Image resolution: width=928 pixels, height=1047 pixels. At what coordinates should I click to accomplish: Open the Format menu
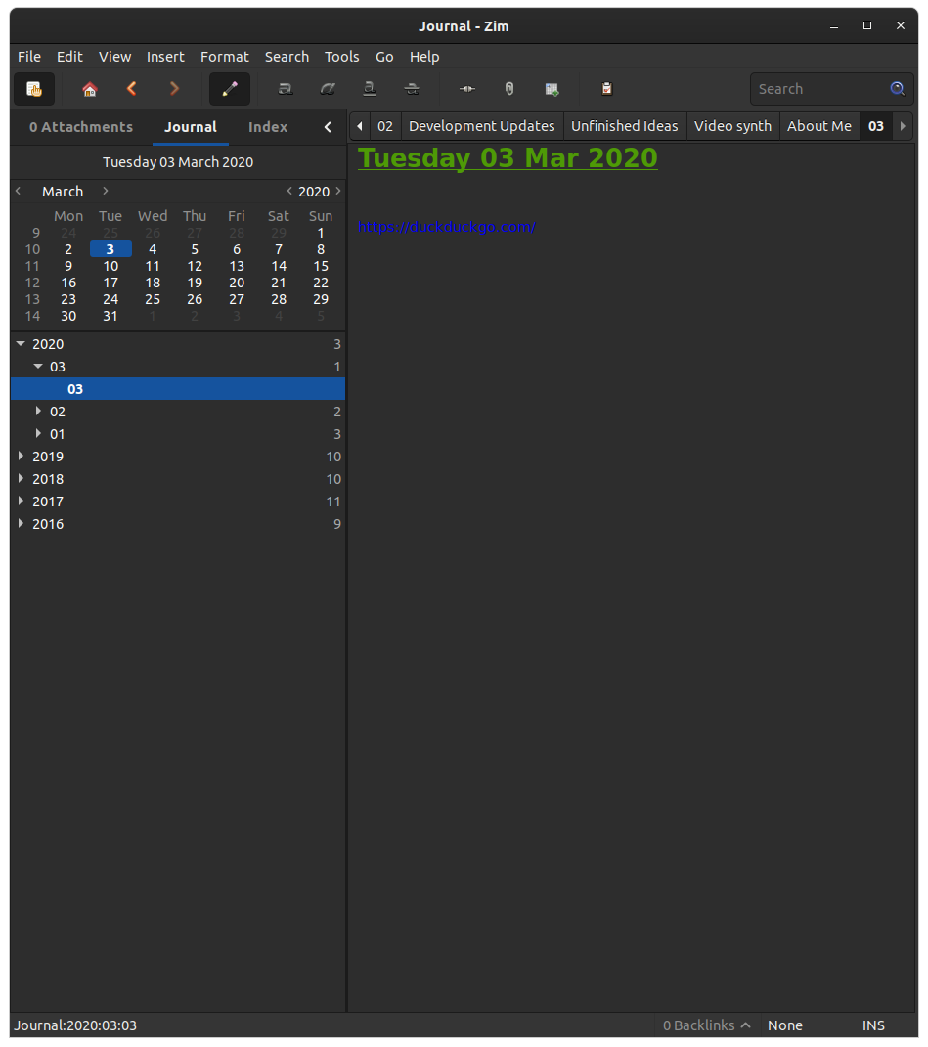click(225, 57)
